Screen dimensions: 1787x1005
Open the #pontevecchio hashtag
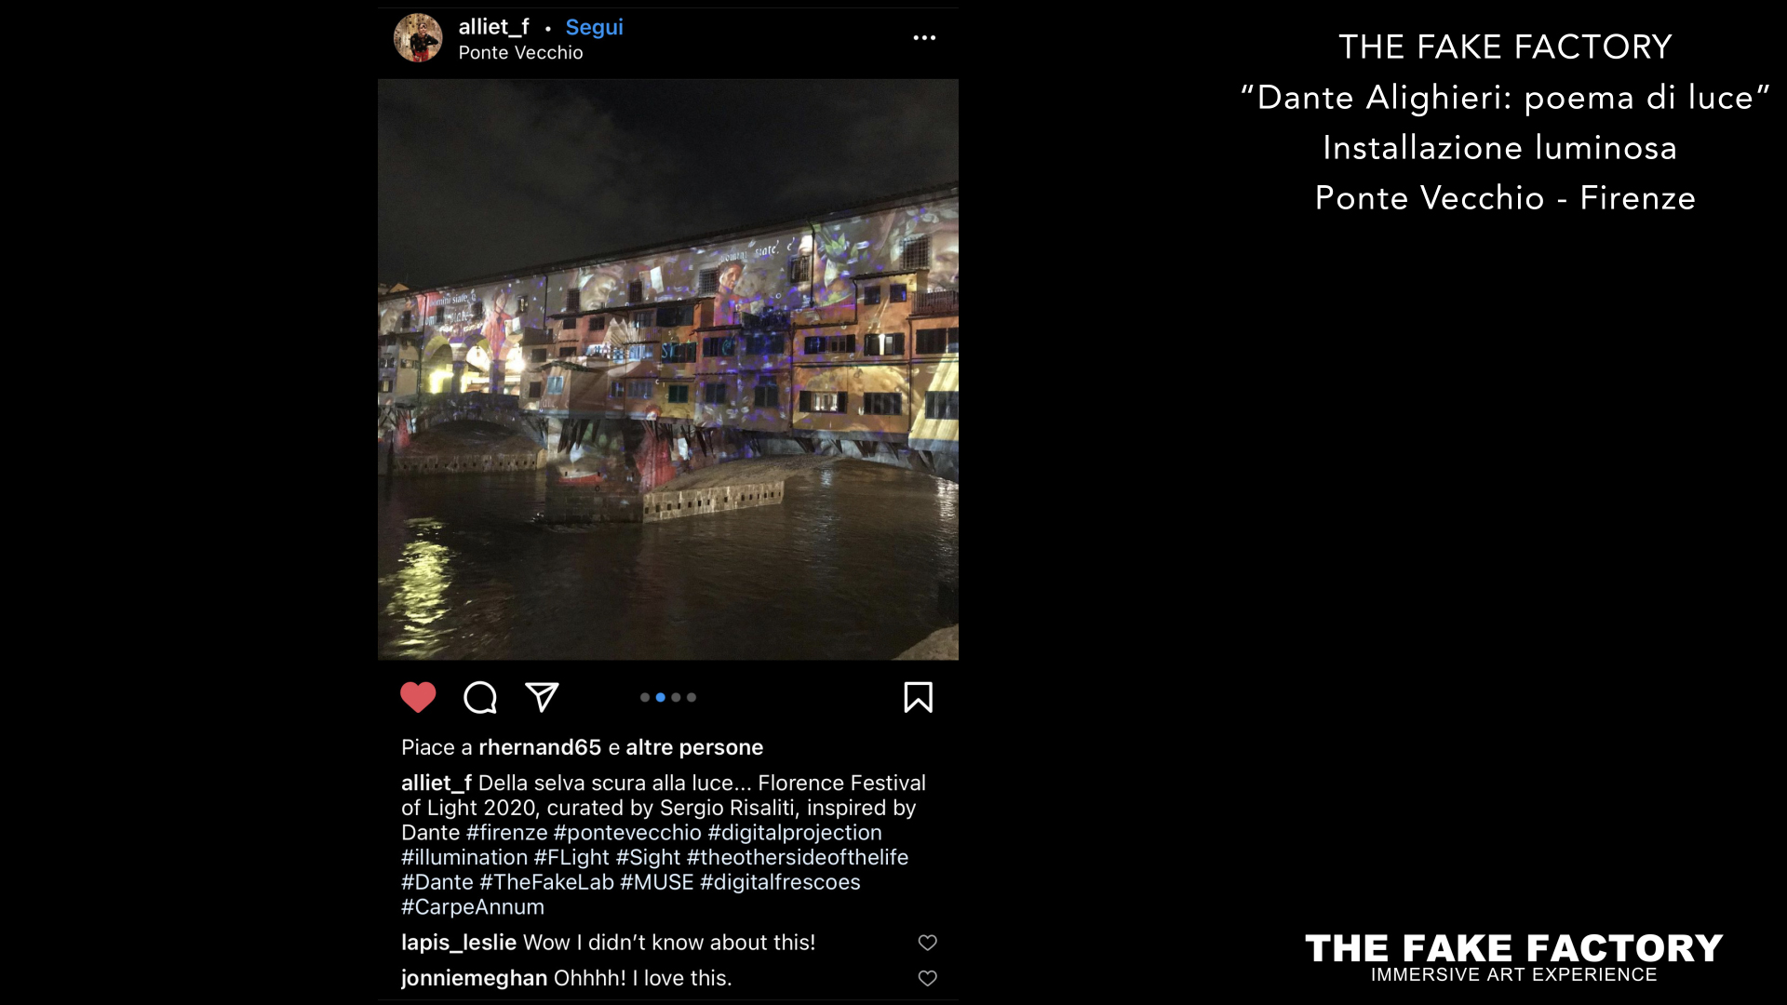pyautogui.click(x=627, y=833)
